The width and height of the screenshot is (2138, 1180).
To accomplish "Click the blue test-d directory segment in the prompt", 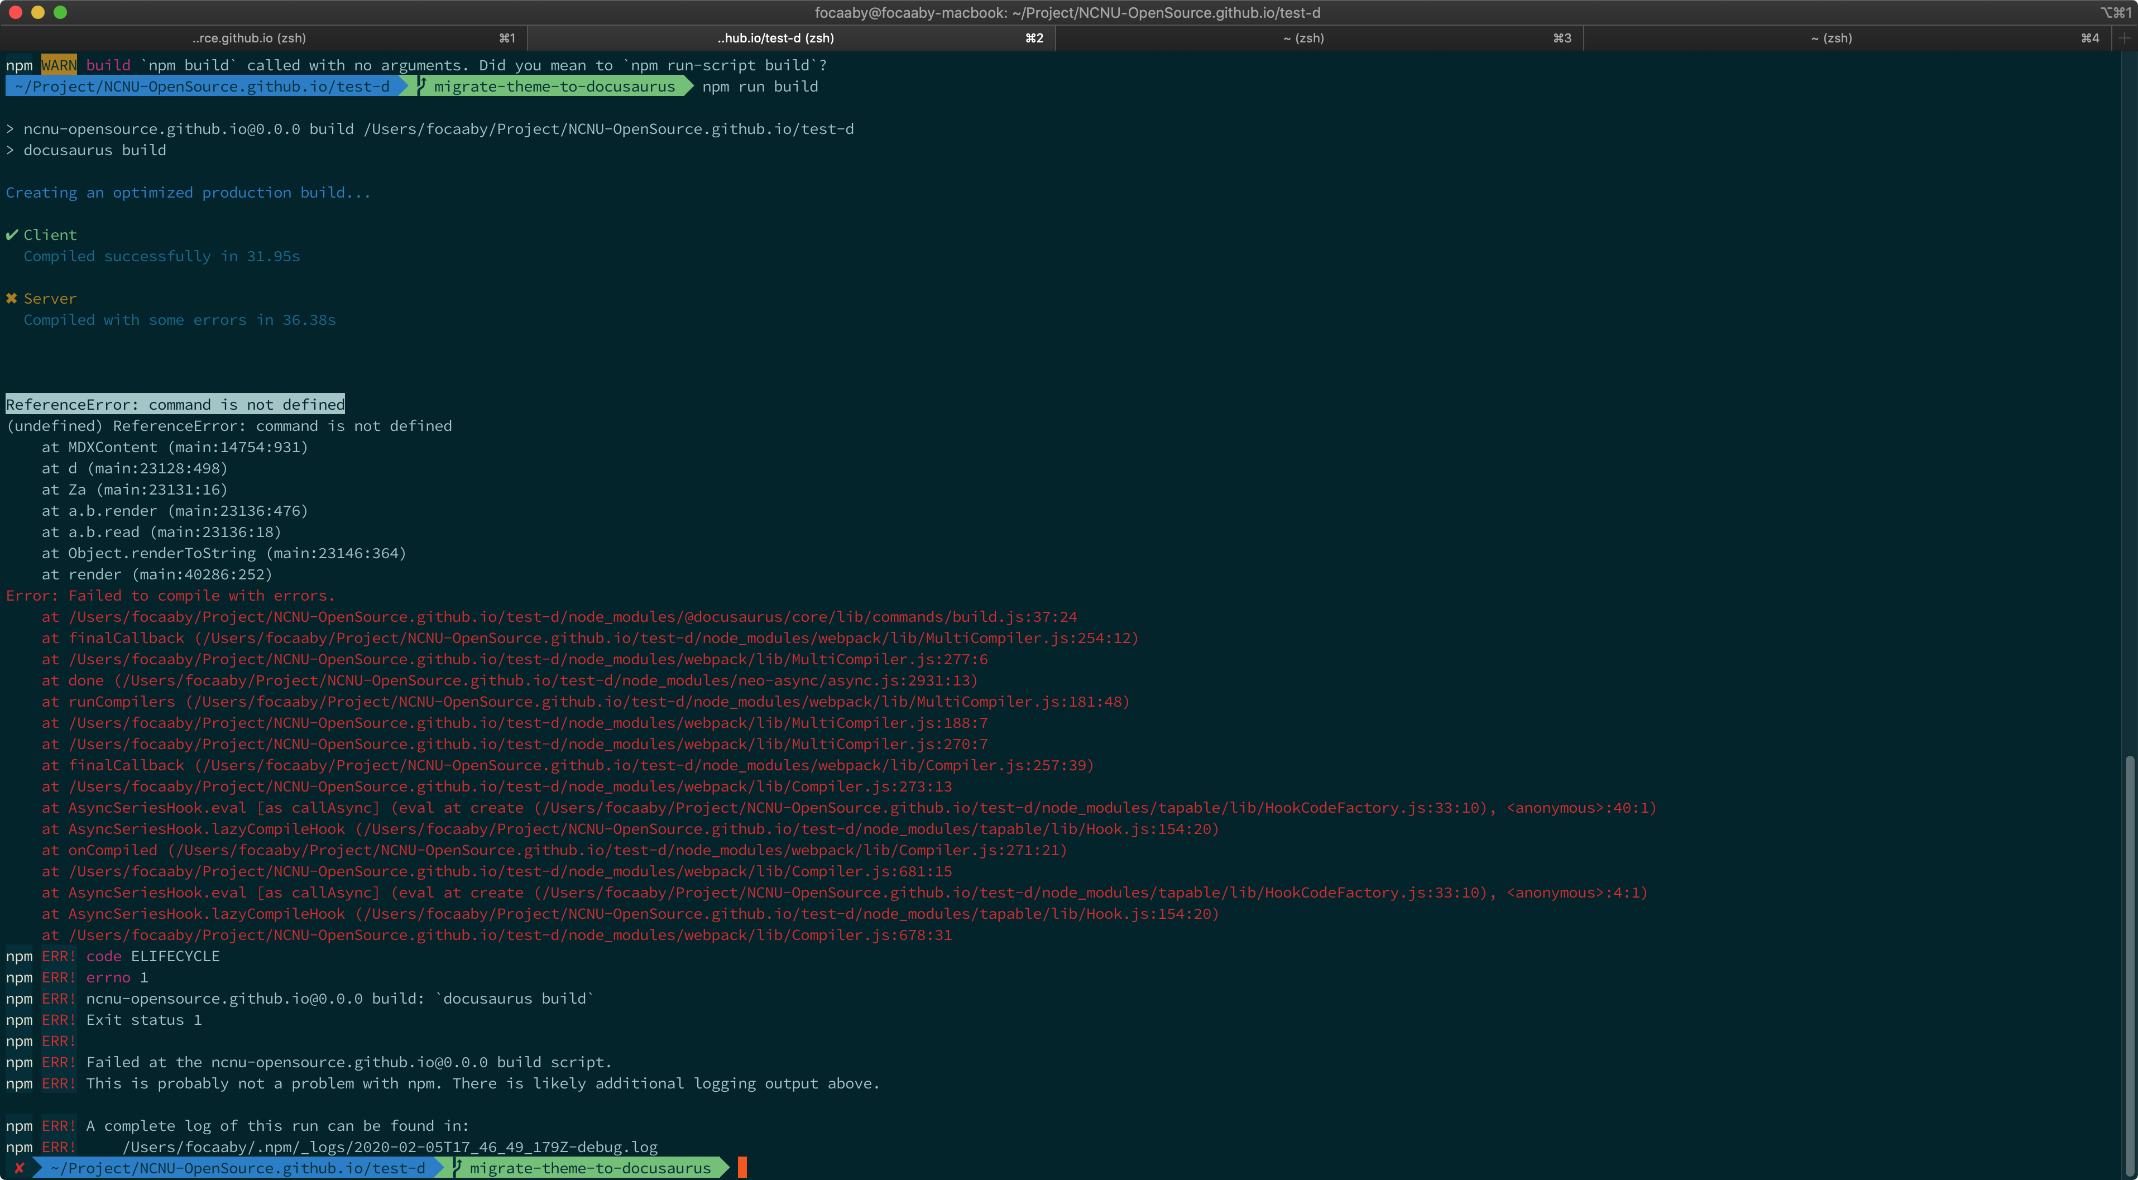I will pos(199,85).
